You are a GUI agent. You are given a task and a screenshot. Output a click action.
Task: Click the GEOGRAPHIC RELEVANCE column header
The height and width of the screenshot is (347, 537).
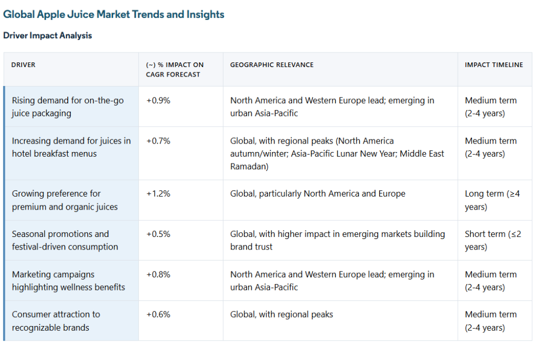click(272, 65)
